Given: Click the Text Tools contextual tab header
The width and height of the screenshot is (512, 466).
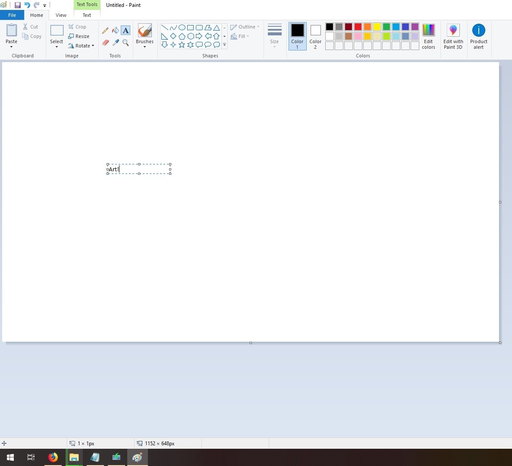Looking at the screenshot, I should click(87, 5).
